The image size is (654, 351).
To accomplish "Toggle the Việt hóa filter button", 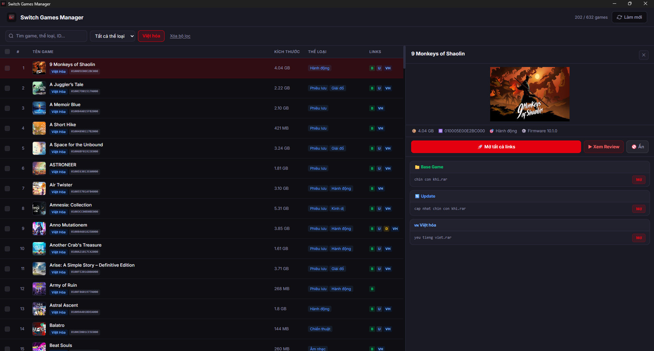I will [151, 36].
